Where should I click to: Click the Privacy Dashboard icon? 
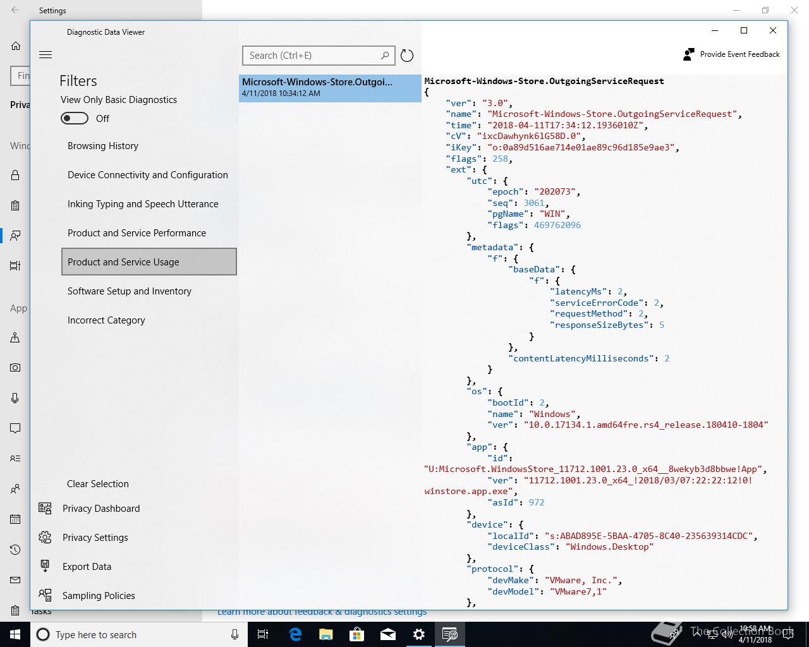(45, 508)
